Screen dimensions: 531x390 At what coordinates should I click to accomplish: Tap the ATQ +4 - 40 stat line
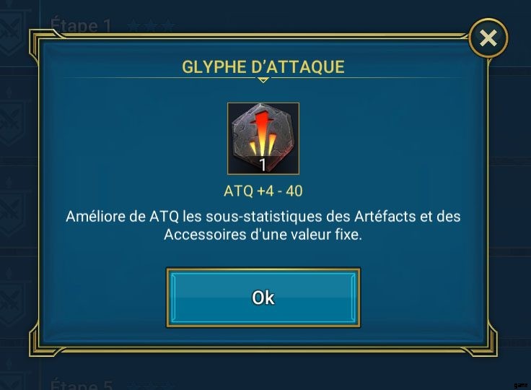pos(263,191)
